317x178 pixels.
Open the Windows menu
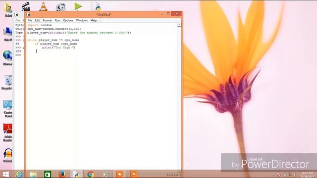coord(82,20)
